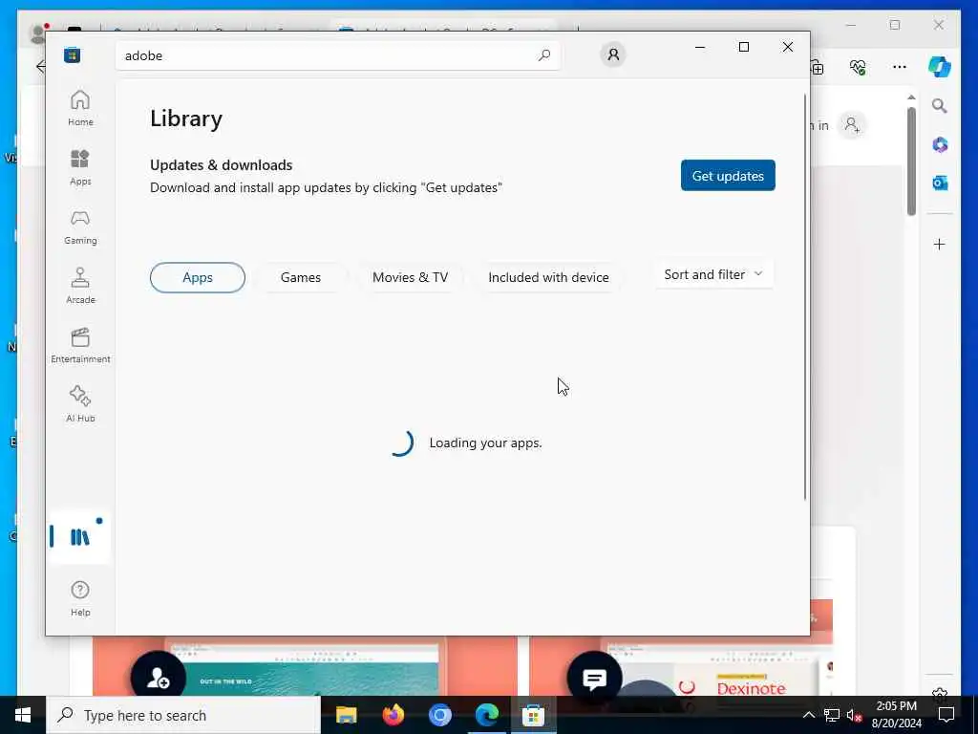This screenshot has width=978, height=734.
Task: Click the muted volume icon in tray
Action: [x=853, y=715]
